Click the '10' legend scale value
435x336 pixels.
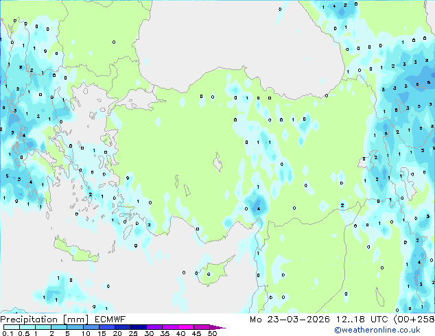pyautogui.click(x=86, y=333)
